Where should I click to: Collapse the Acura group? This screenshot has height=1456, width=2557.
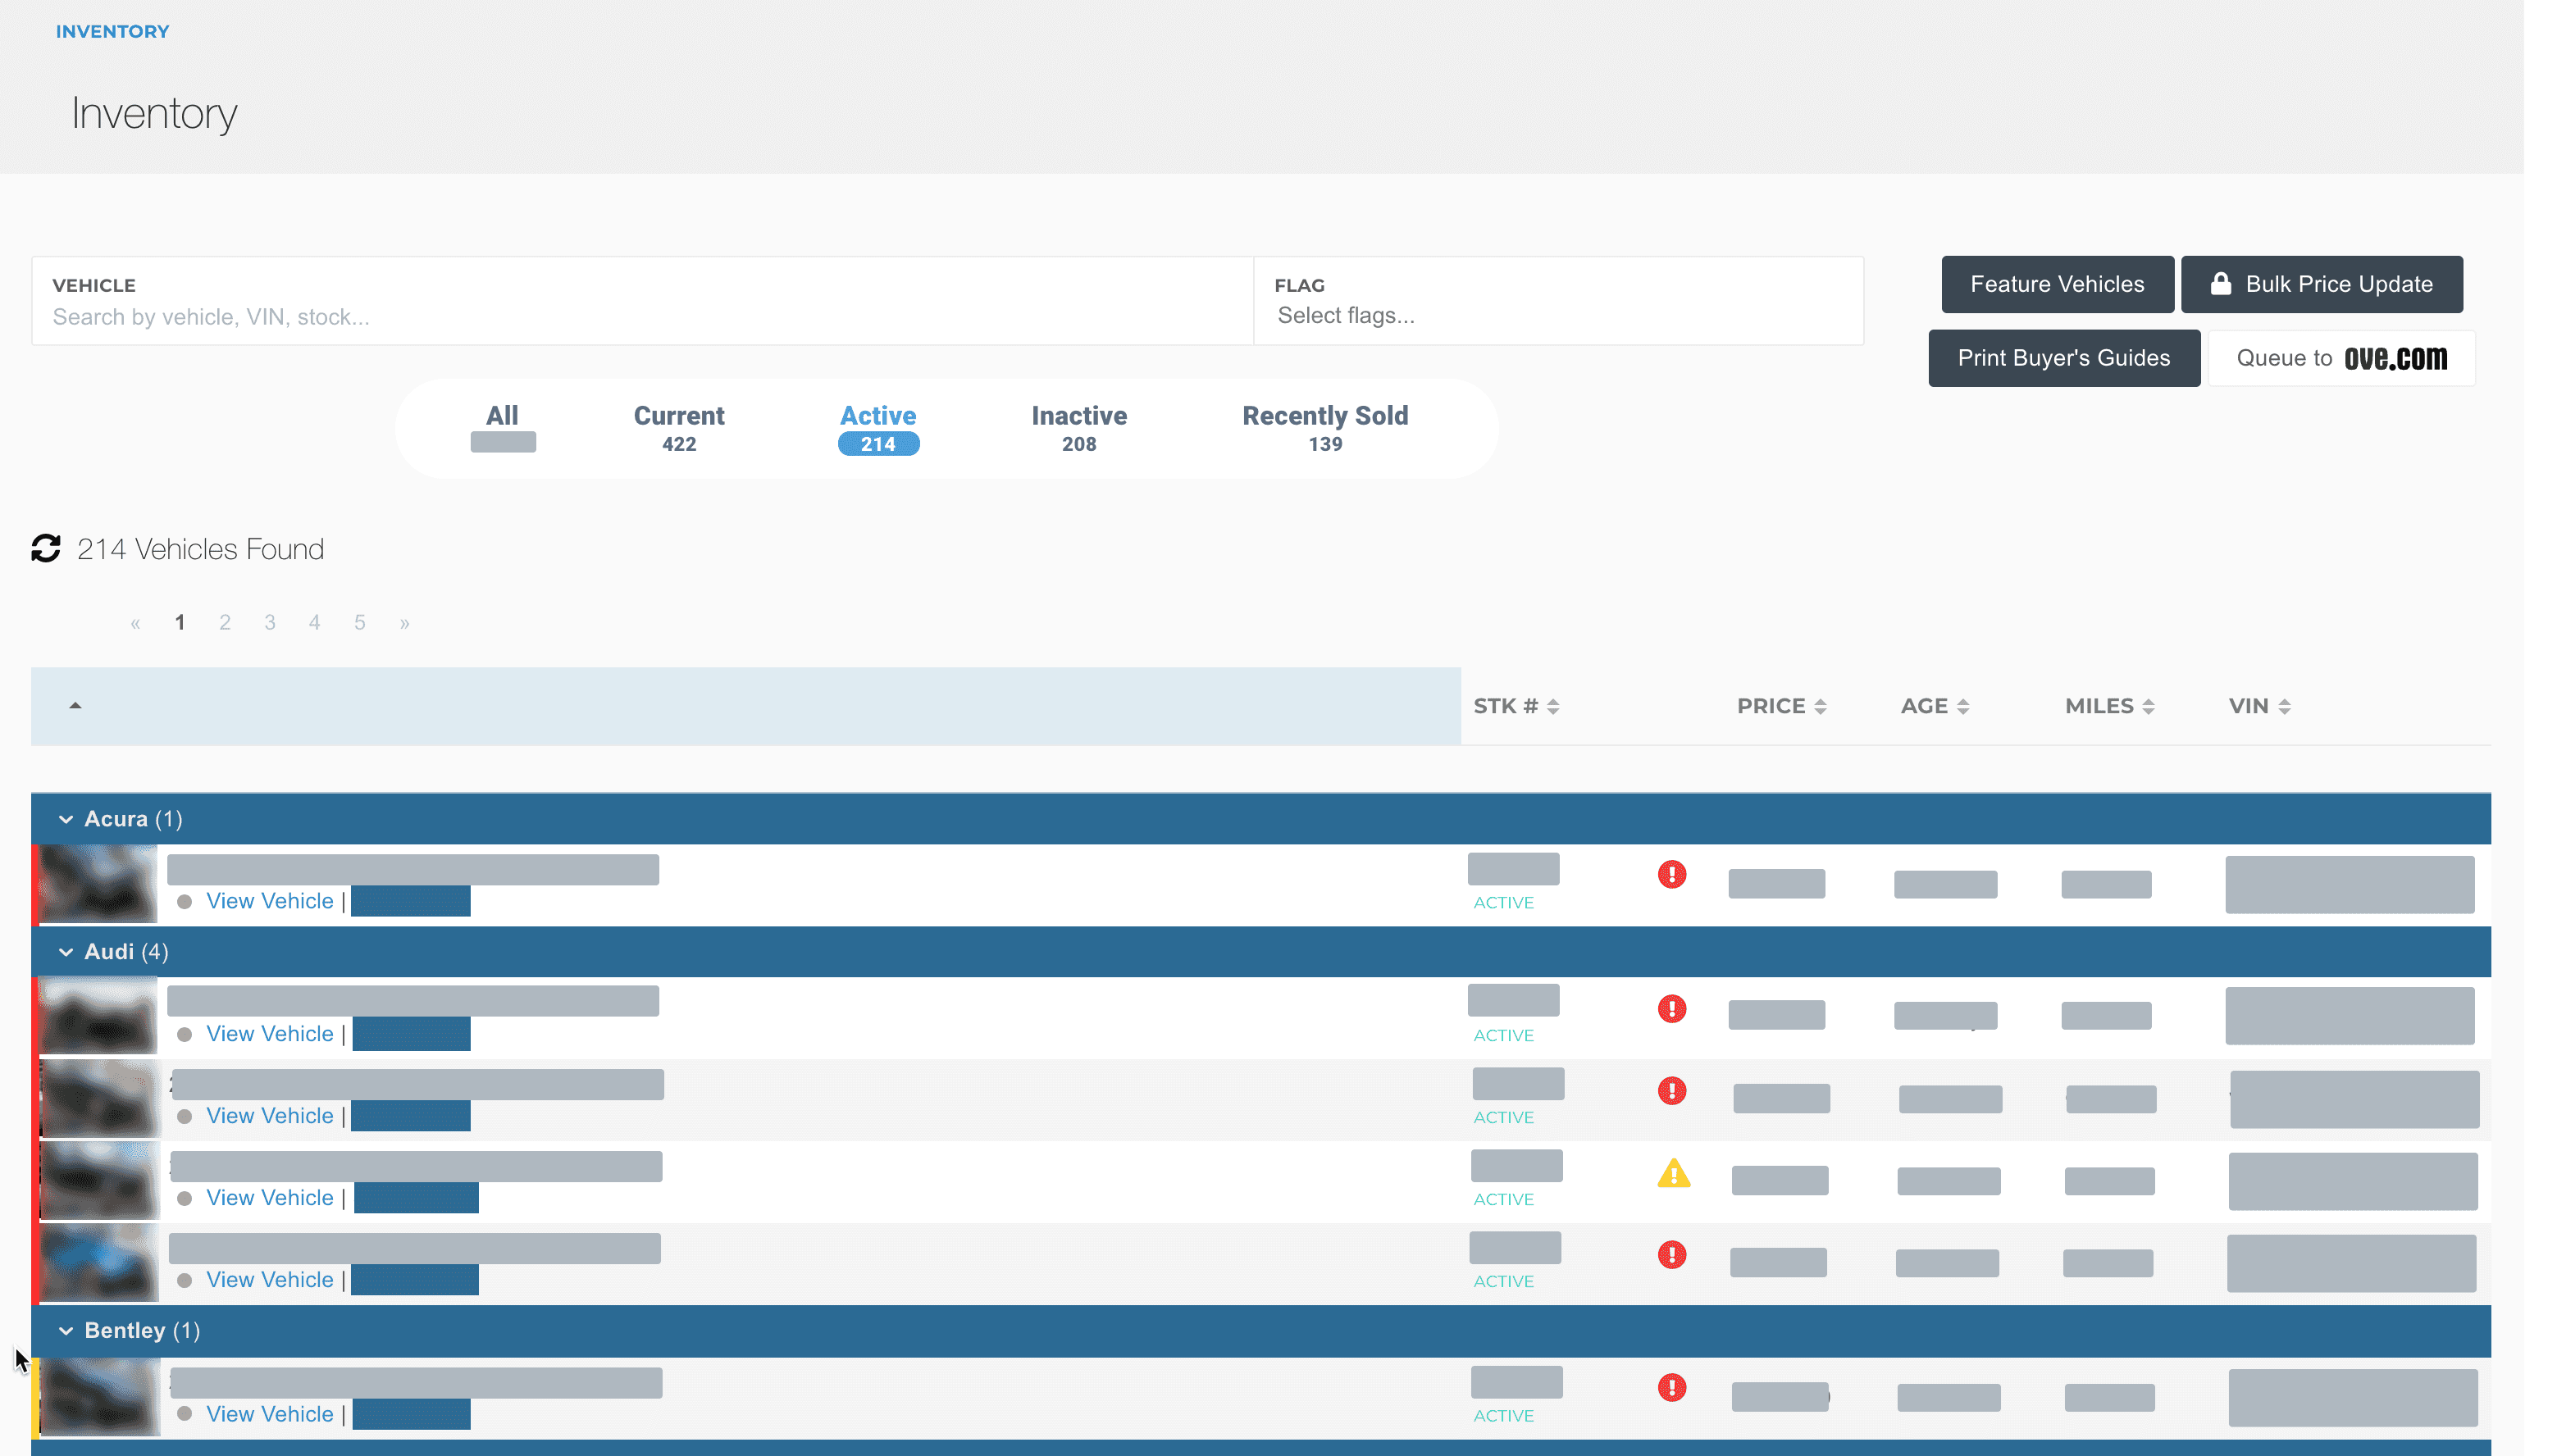(x=66, y=819)
